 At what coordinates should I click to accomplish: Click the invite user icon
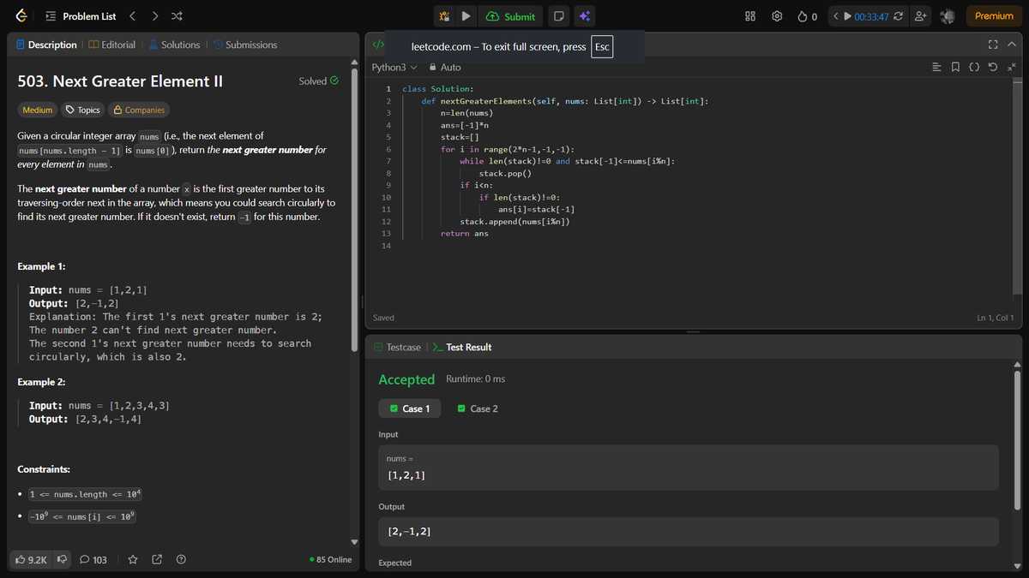tap(922, 16)
